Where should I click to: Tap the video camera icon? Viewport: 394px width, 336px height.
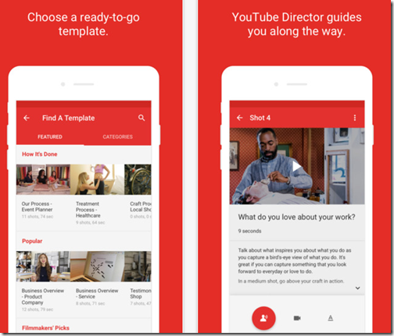click(x=297, y=318)
